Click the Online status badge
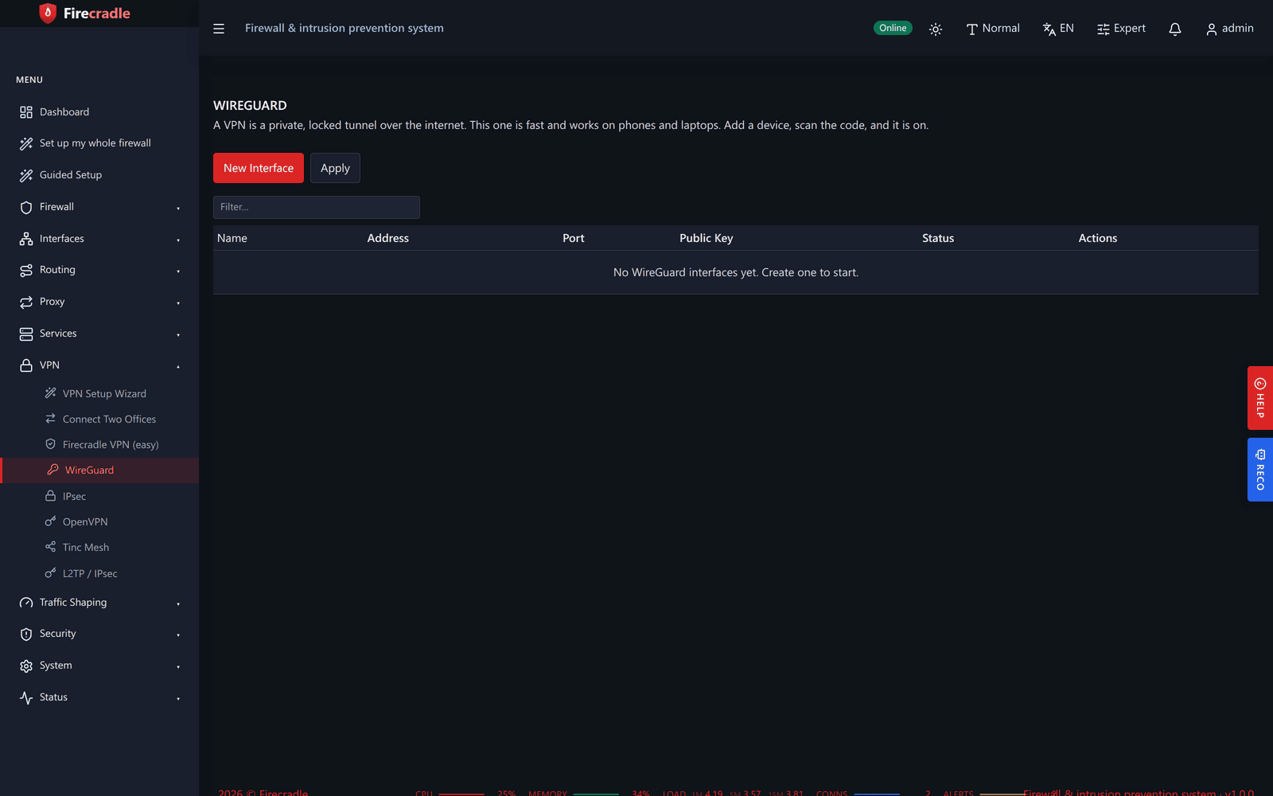The image size is (1273, 796). 893,28
